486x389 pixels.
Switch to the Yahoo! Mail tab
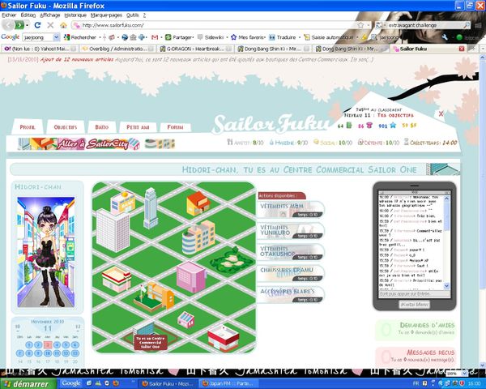[40, 49]
